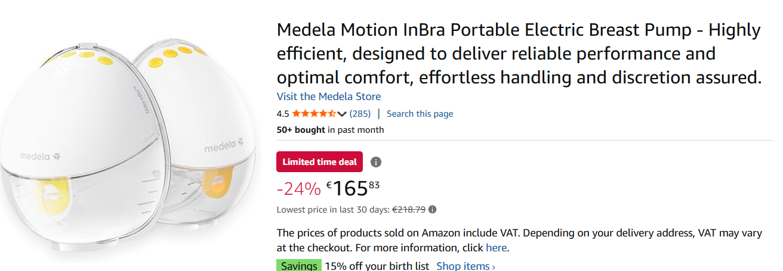Click the Medela product title heading
This screenshot has width=783, height=271.
coord(518,53)
